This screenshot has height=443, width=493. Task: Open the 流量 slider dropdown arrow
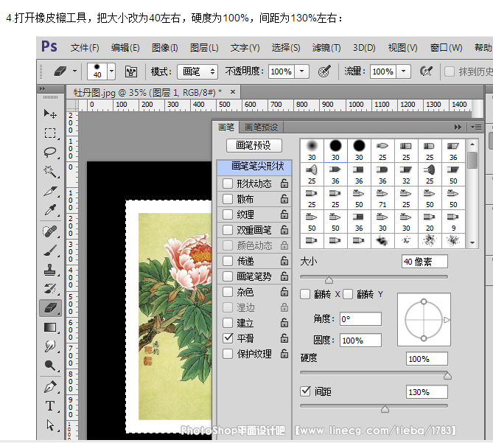pyautogui.click(x=403, y=71)
